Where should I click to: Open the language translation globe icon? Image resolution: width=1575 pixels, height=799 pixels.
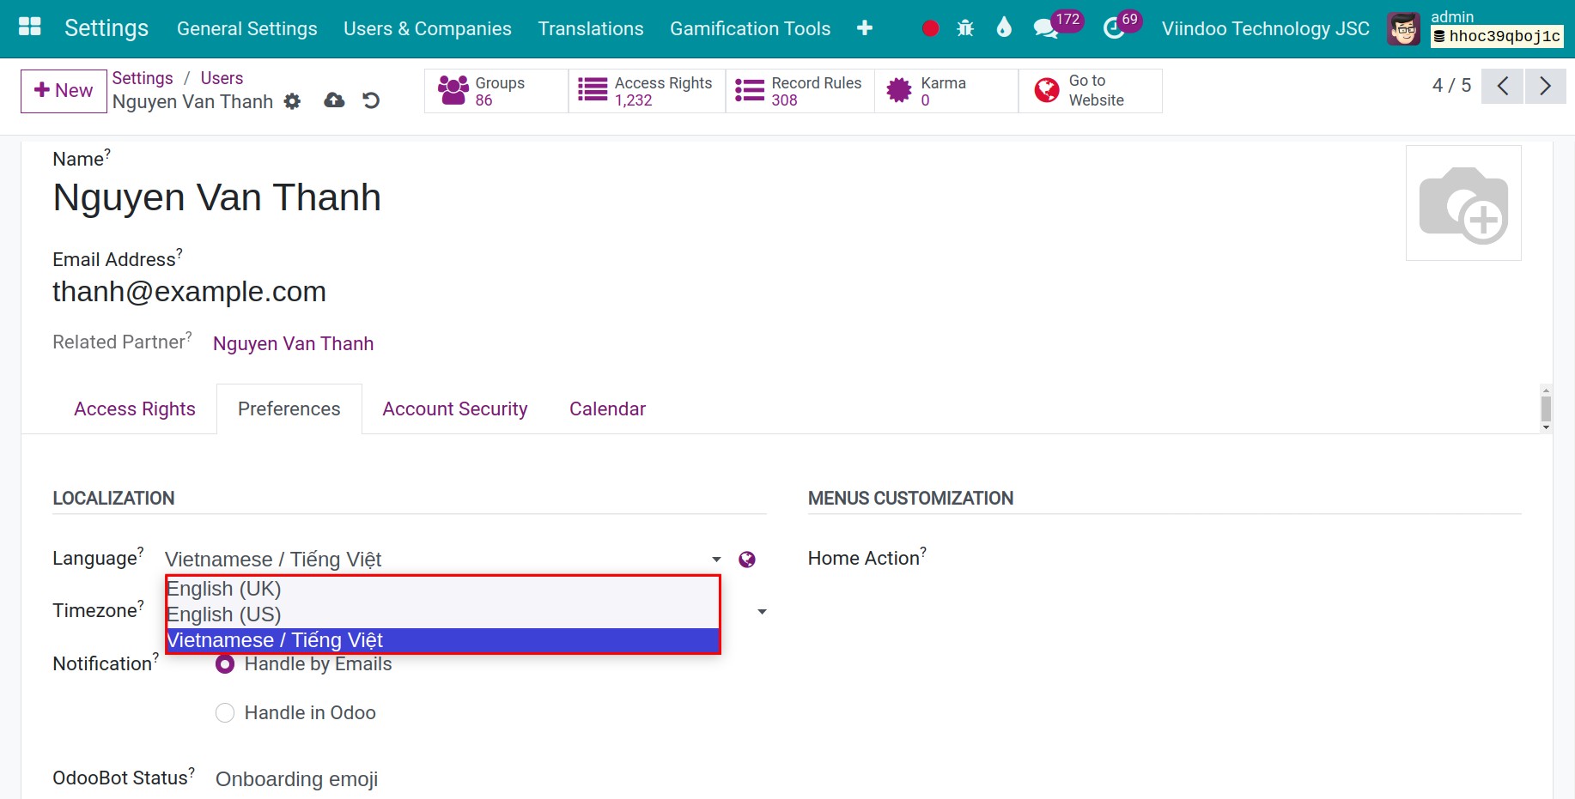point(747,560)
